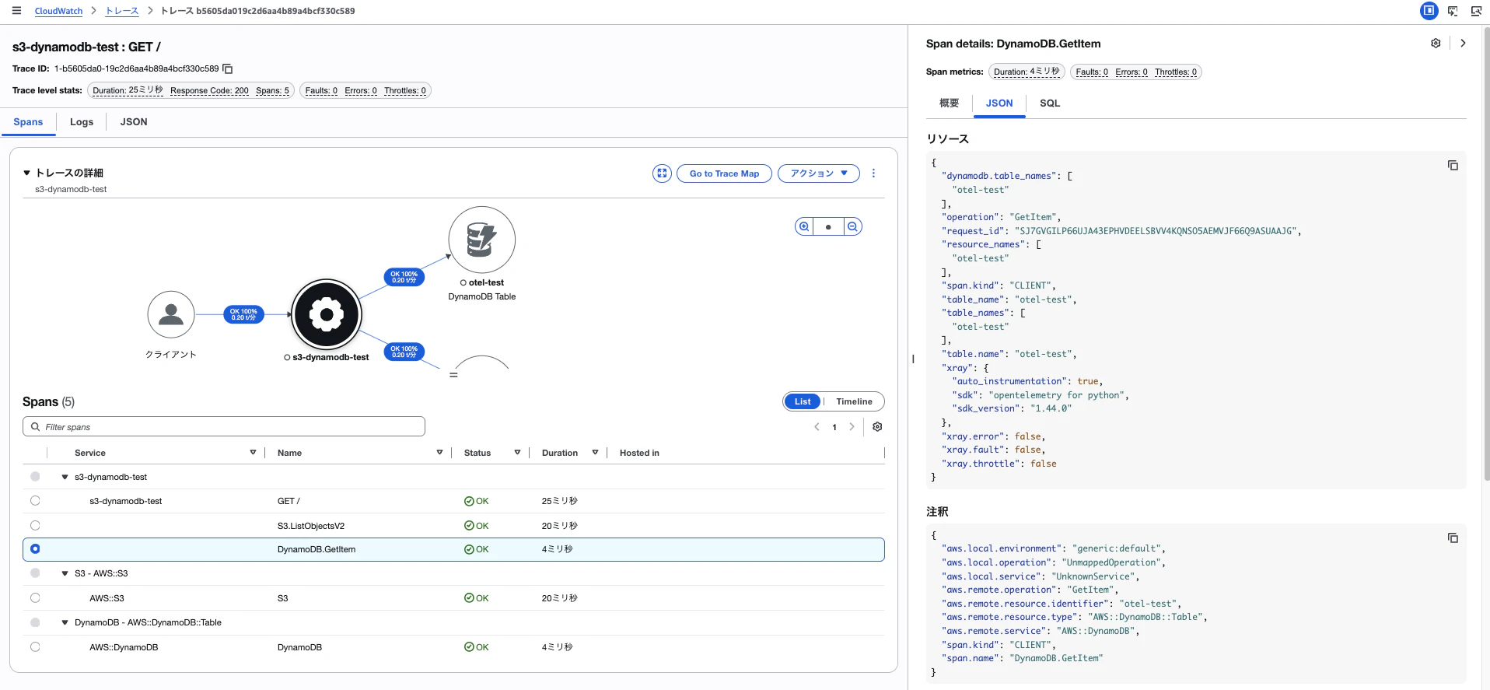Click the span Throttles: 0 metric

pyautogui.click(x=1176, y=72)
